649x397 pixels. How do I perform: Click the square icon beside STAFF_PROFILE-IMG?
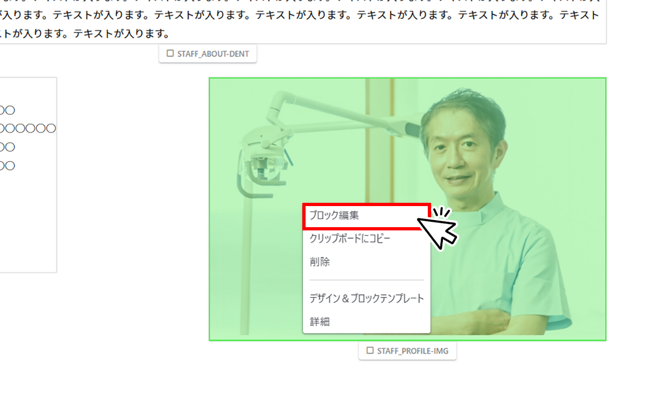point(370,350)
